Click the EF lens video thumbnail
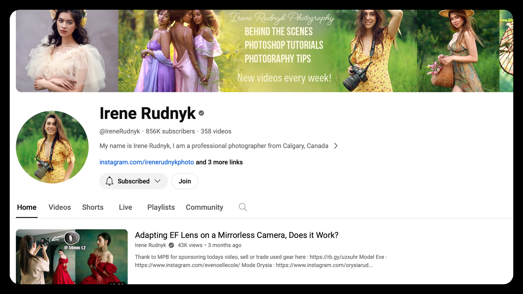The image size is (523, 294). point(72,257)
